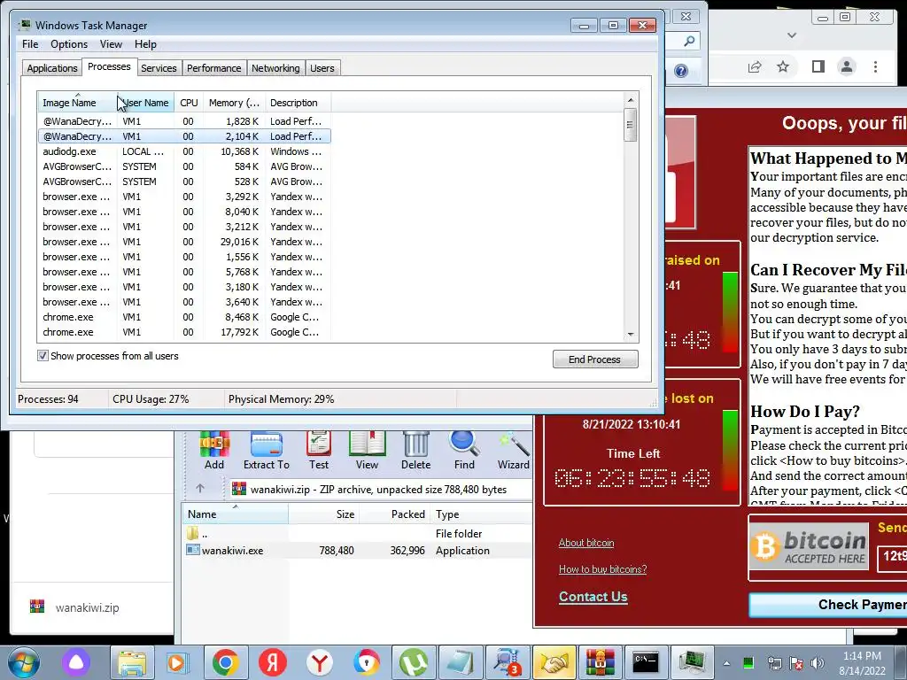Click the Contact Us link

(593, 596)
